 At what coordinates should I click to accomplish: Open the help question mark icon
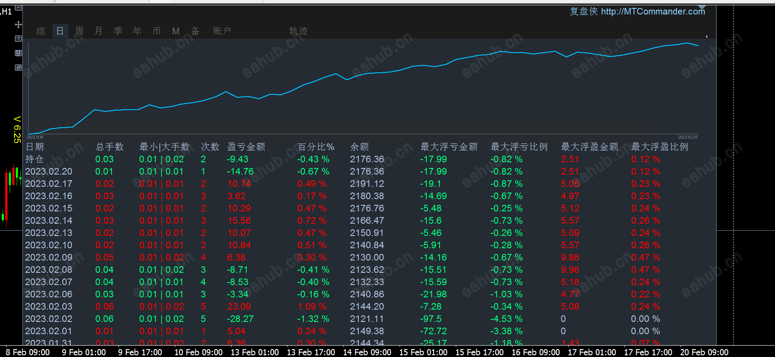(18, 39)
